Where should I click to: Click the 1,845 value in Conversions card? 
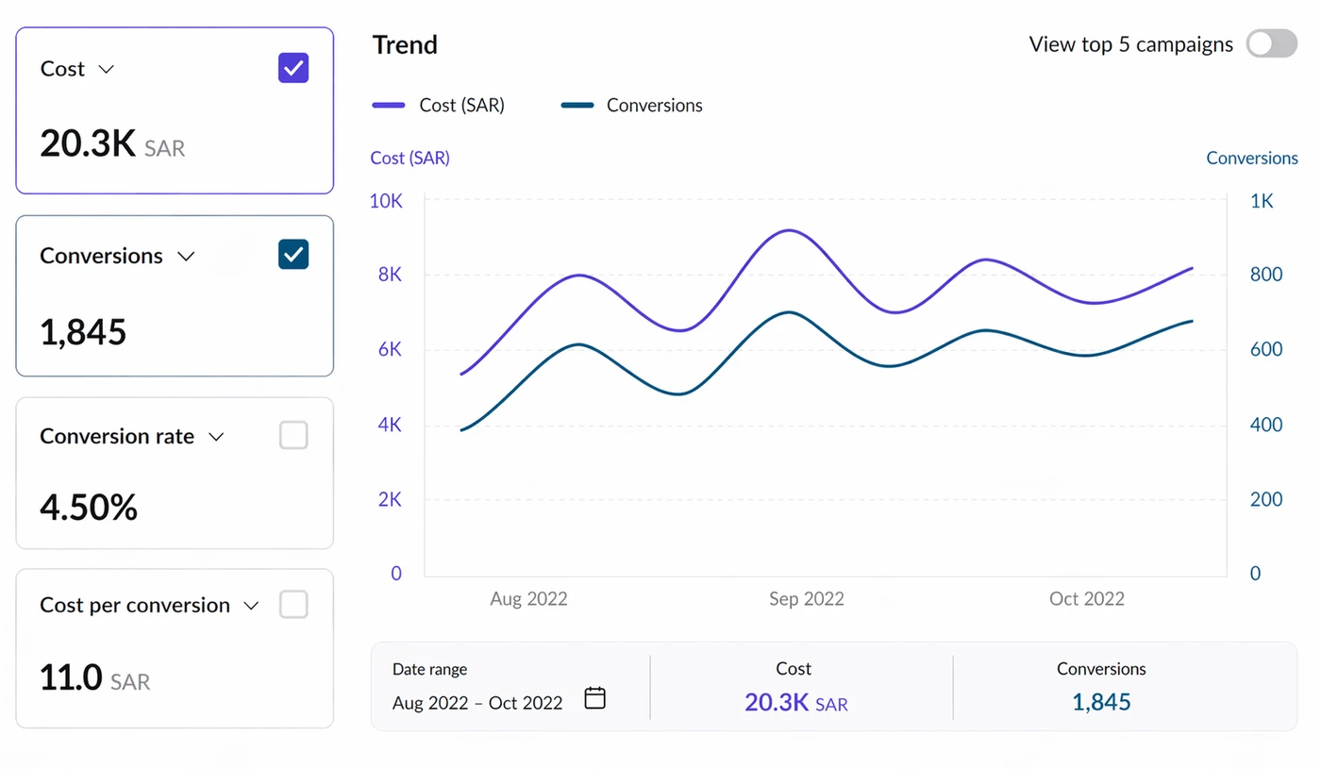[x=83, y=332]
